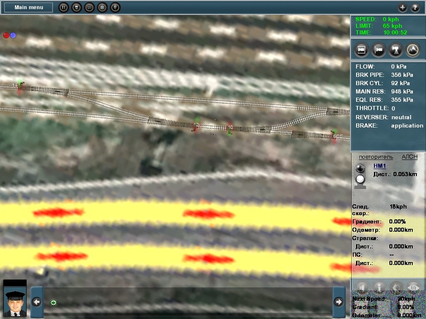This screenshot has width=426, height=319.
Task: Click signal 12 on the map track
Action: (x=196, y=125)
